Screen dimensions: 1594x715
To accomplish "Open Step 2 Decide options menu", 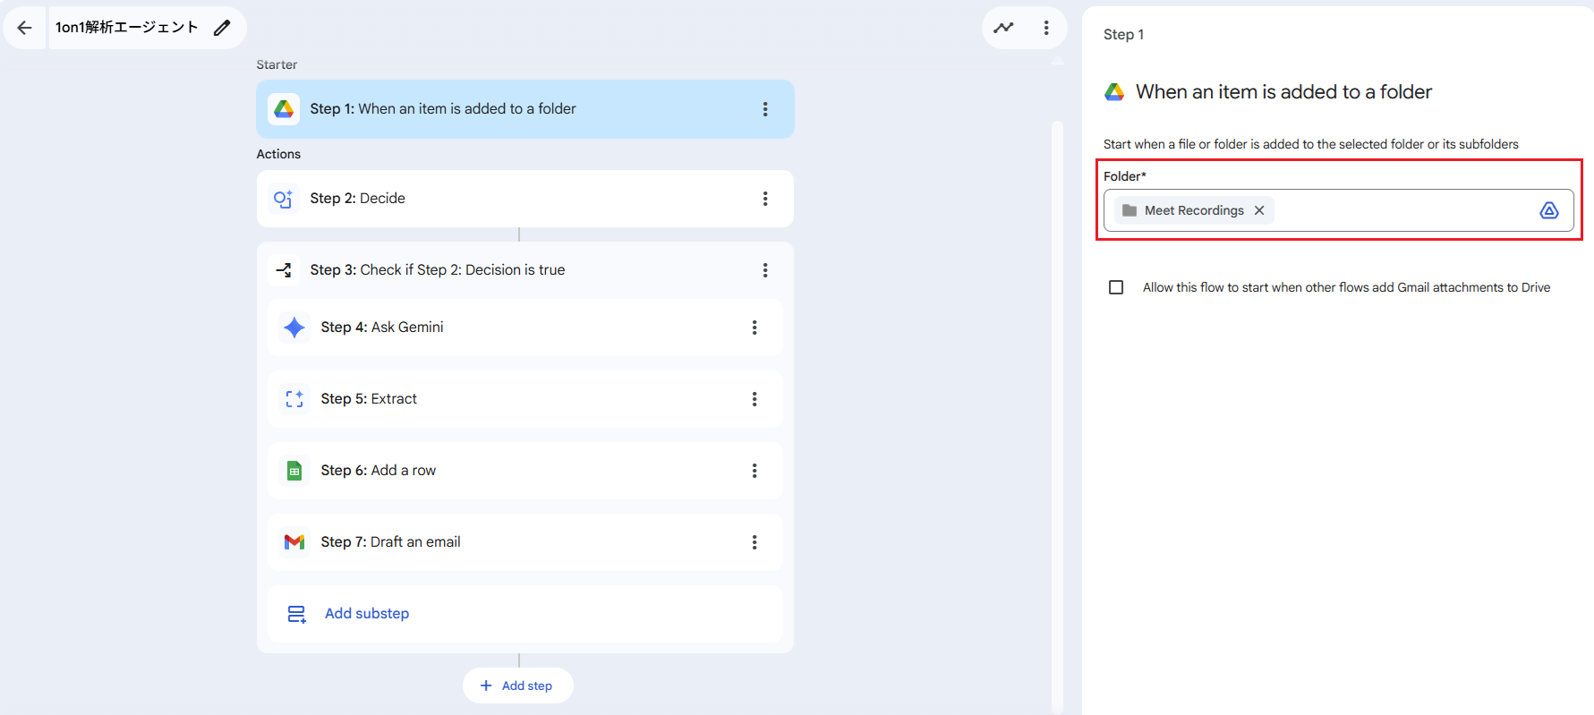I will click(x=764, y=199).
